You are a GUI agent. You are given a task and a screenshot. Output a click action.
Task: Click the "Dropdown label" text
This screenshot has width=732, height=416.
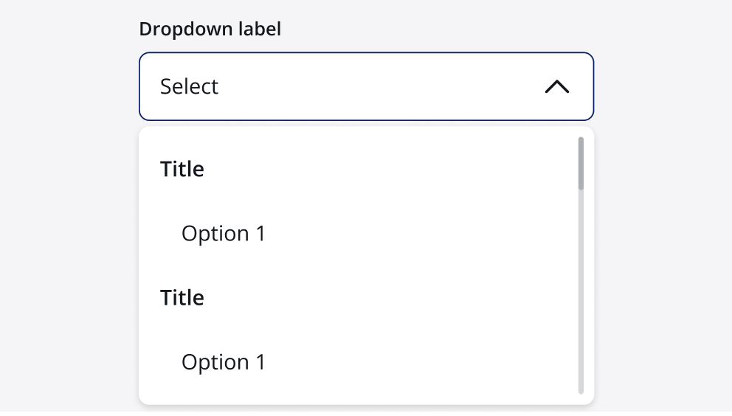tap(210, 30)
